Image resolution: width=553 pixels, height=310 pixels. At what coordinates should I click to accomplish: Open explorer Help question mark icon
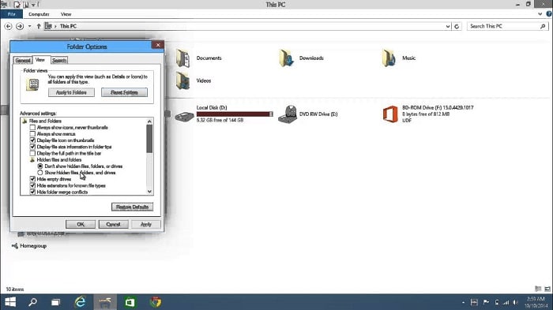click(549, 14)
